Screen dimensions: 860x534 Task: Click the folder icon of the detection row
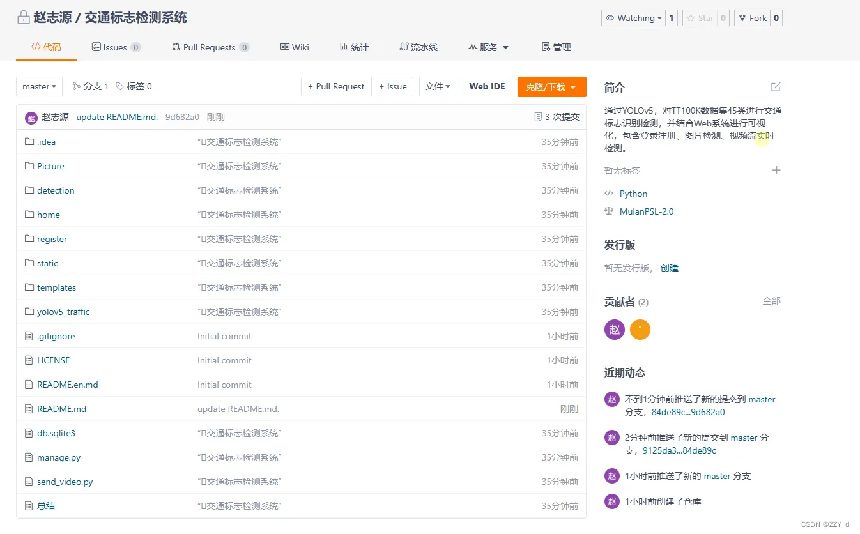click(29, 190)
